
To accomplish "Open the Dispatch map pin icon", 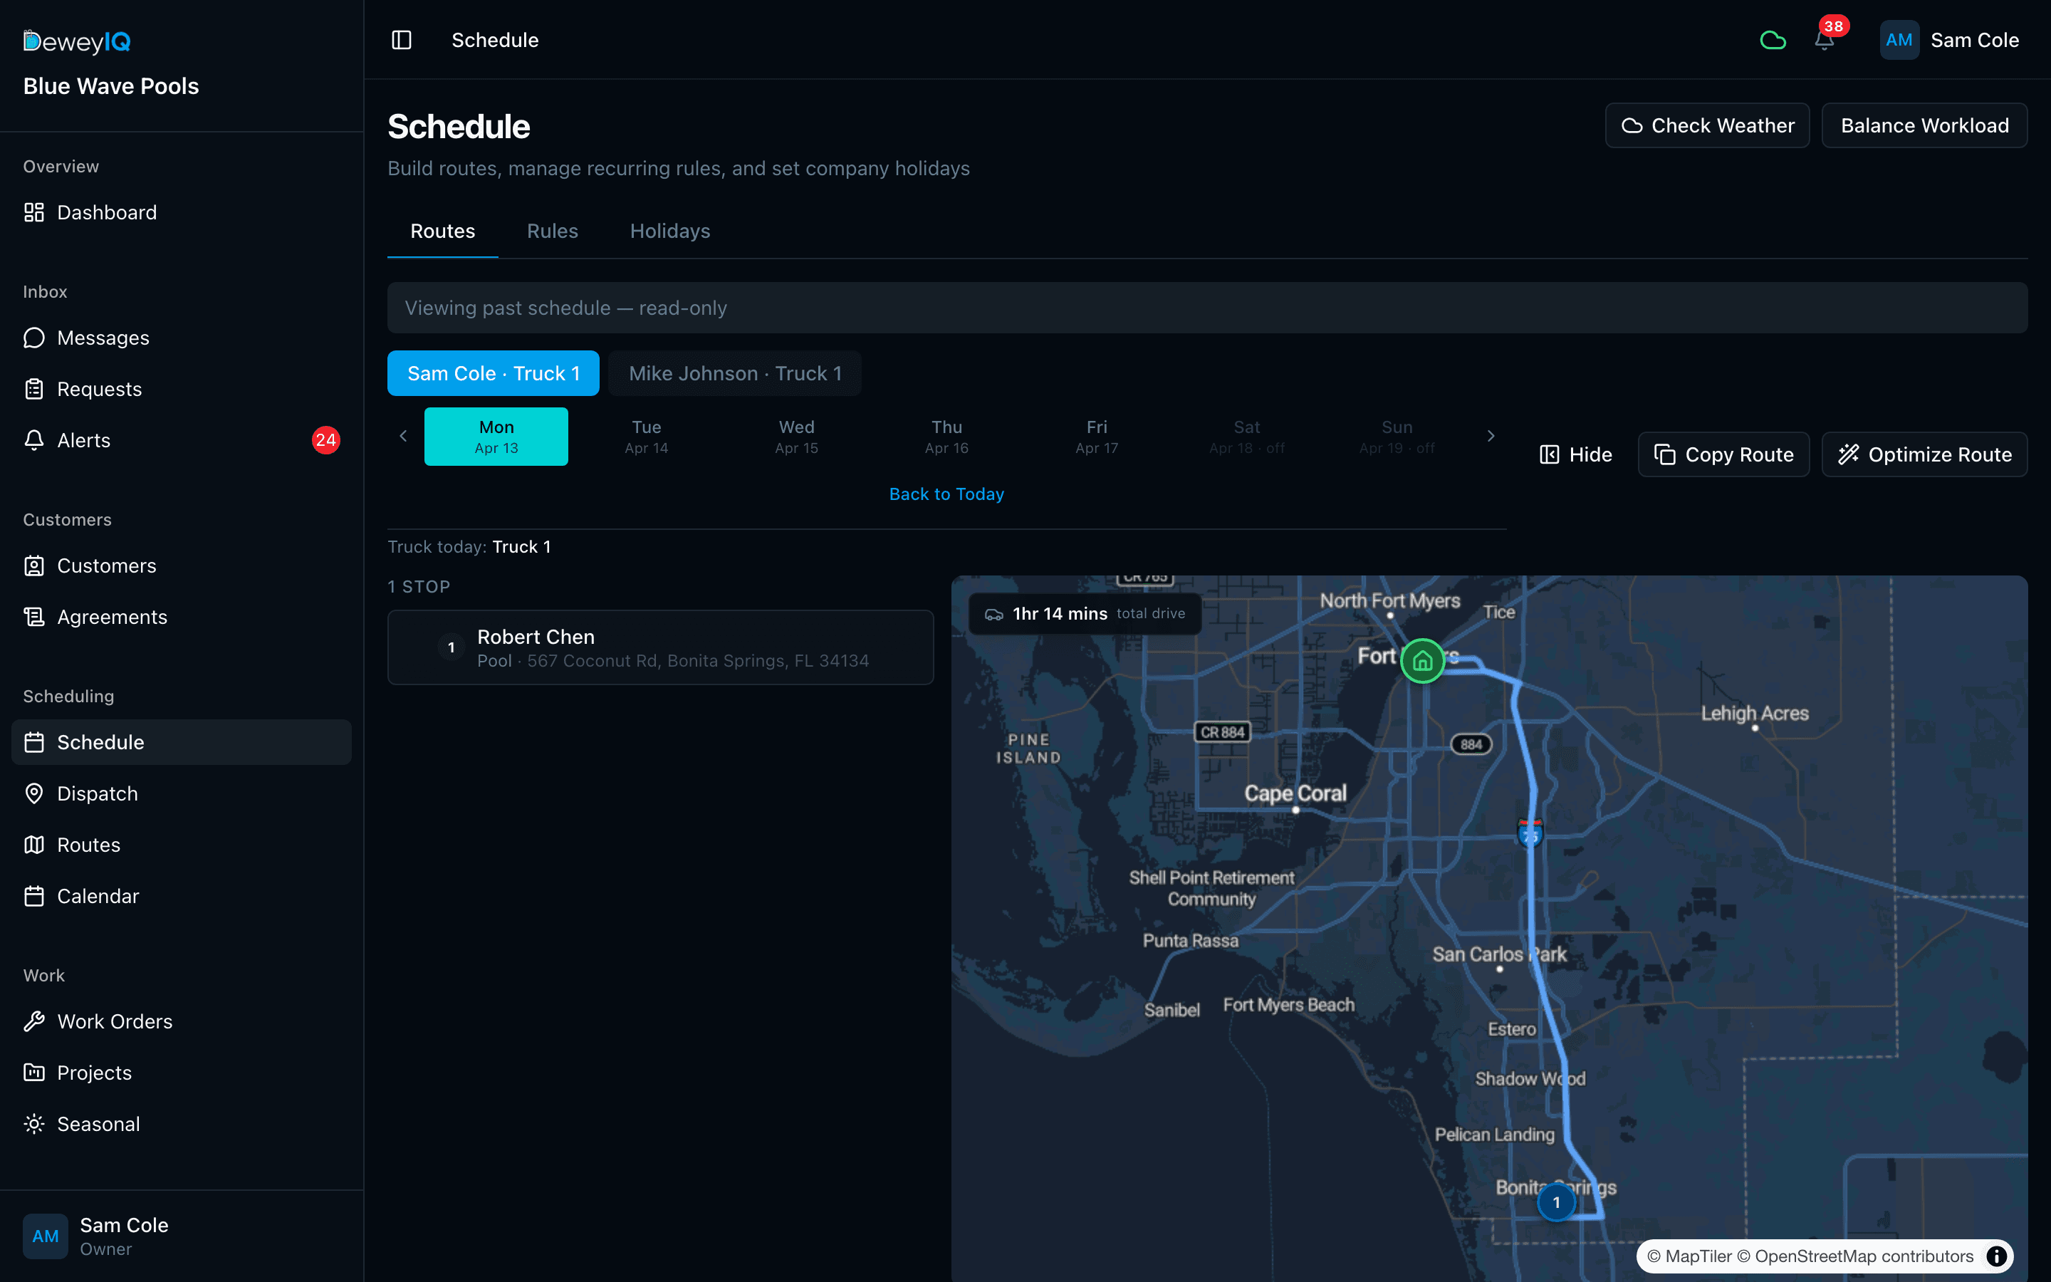I will (x=34, y=793).
